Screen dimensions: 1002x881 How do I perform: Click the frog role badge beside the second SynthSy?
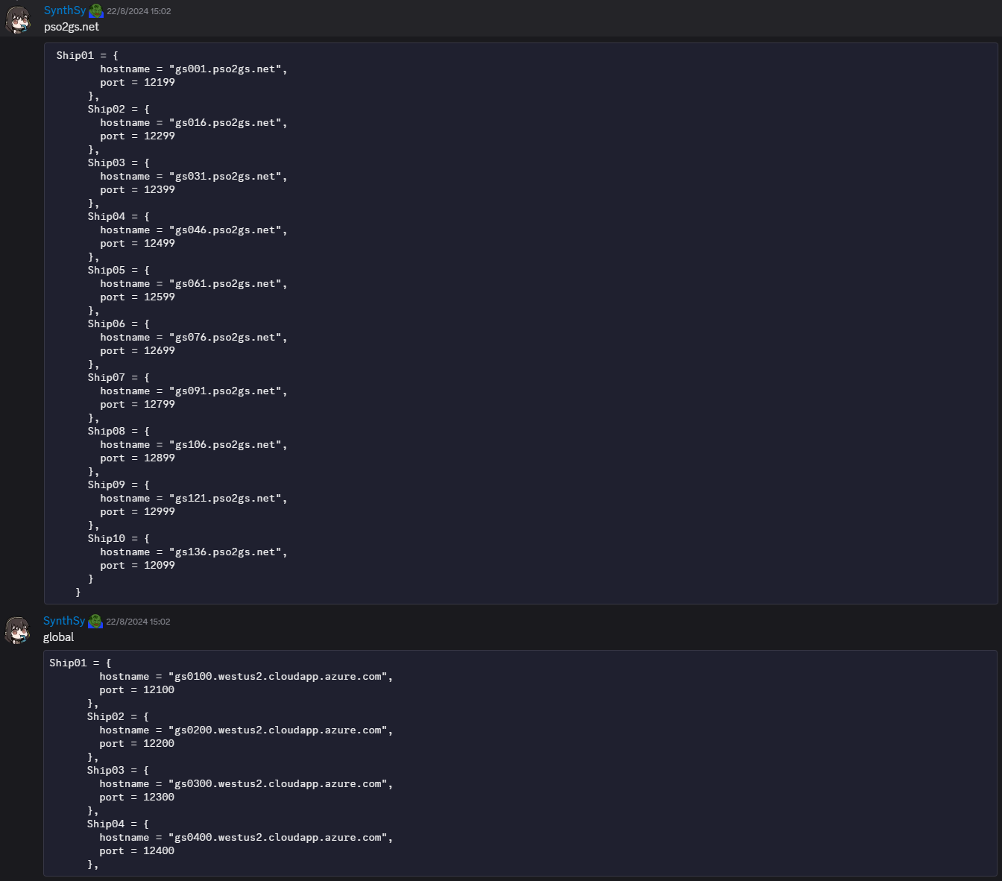tap(95, 622)
